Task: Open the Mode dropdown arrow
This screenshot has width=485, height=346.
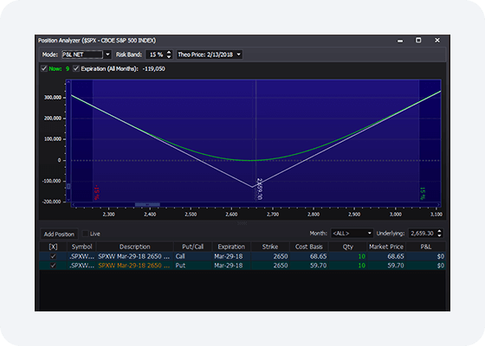Action: (107, 54)
